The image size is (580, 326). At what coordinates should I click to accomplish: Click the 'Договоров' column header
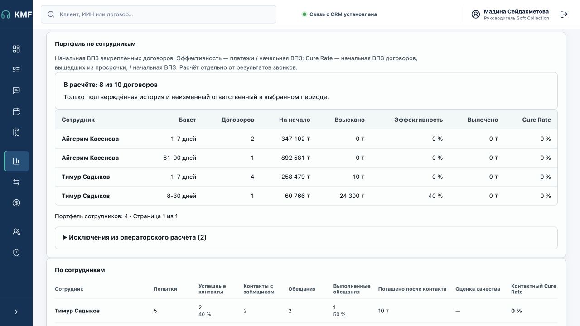(238, 120)
